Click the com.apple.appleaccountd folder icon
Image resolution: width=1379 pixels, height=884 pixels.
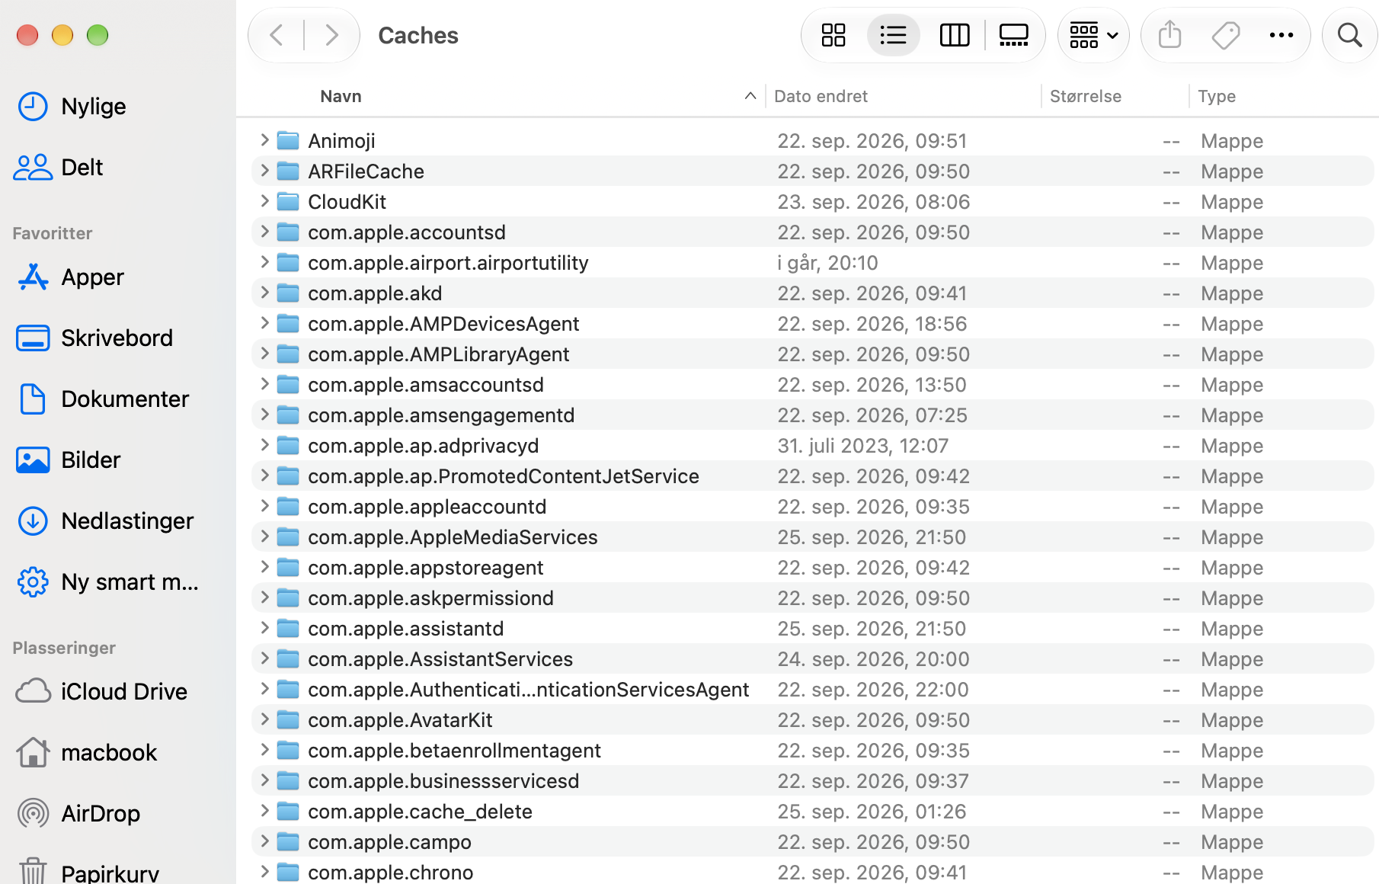coord(288,506)
